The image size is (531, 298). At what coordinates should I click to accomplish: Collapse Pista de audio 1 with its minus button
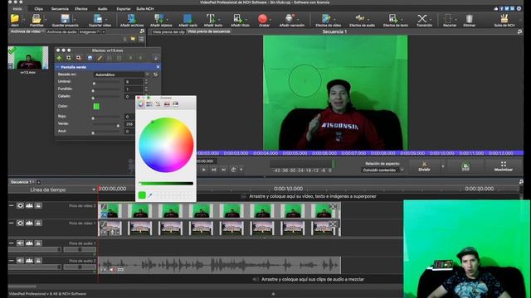click(x=12, y=243)
